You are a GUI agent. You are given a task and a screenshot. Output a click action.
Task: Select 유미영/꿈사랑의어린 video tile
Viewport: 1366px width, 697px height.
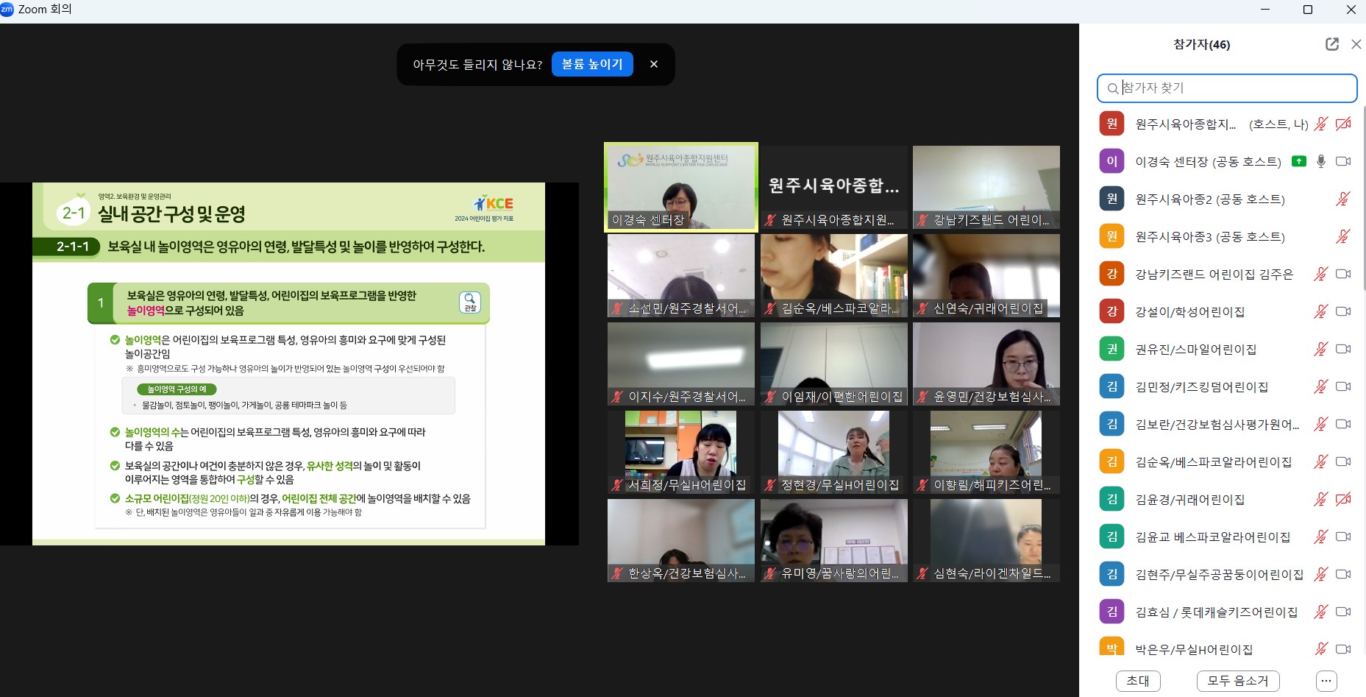pos(833,540)
